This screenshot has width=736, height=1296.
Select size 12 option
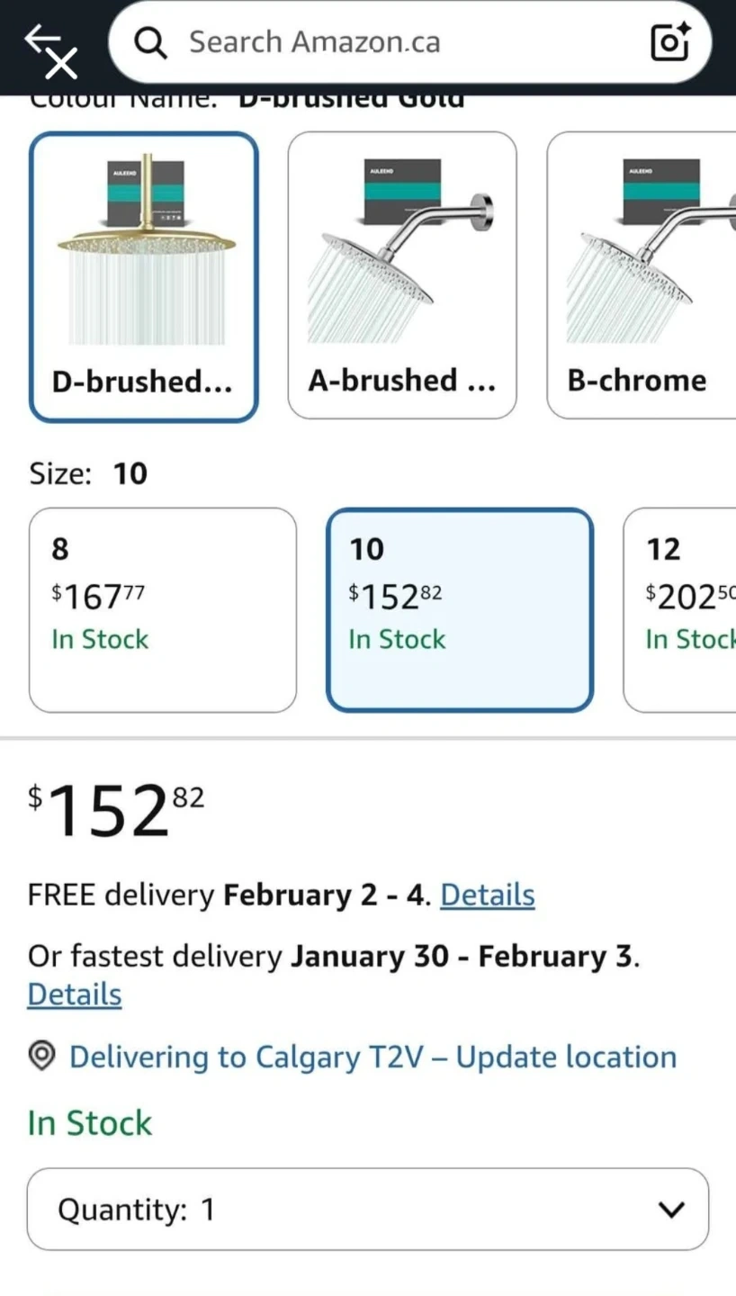(x=680, y=609)
